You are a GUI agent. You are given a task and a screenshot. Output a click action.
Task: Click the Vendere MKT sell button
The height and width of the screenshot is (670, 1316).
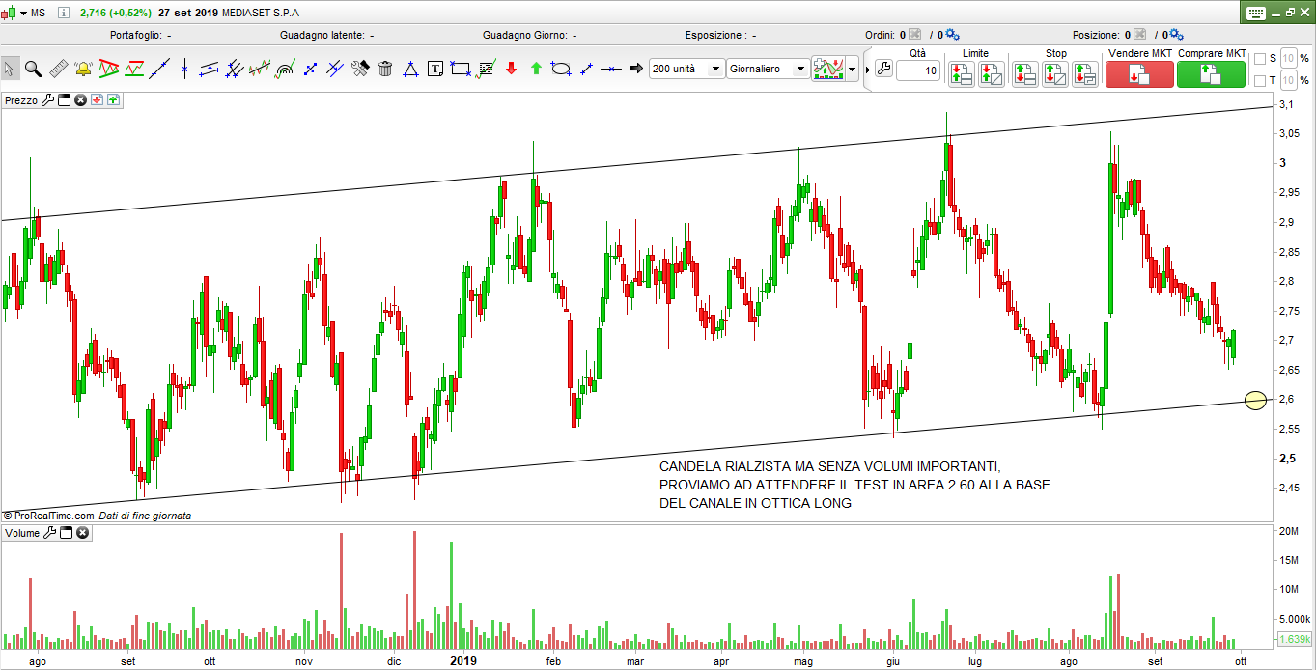[1139, 74]
